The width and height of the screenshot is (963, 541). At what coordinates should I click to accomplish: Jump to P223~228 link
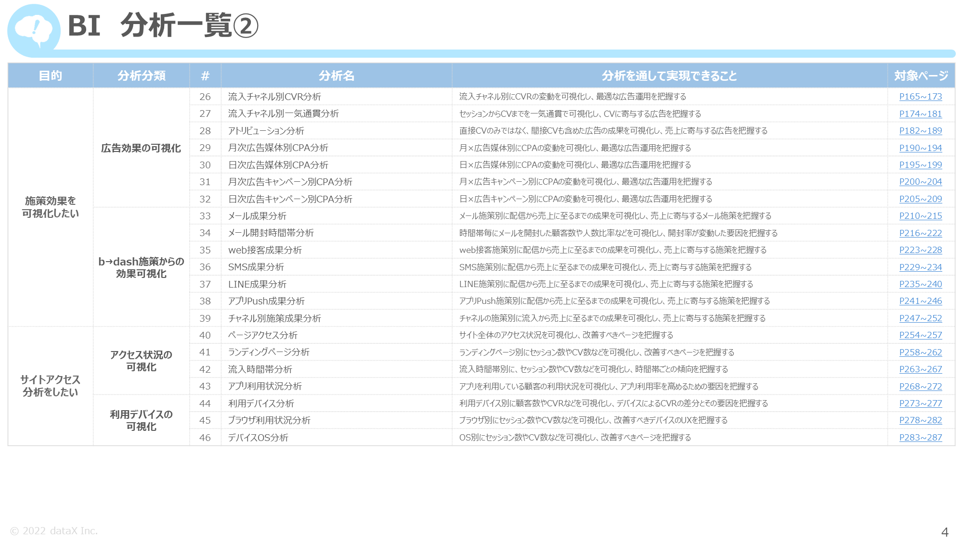coord(920,250)
